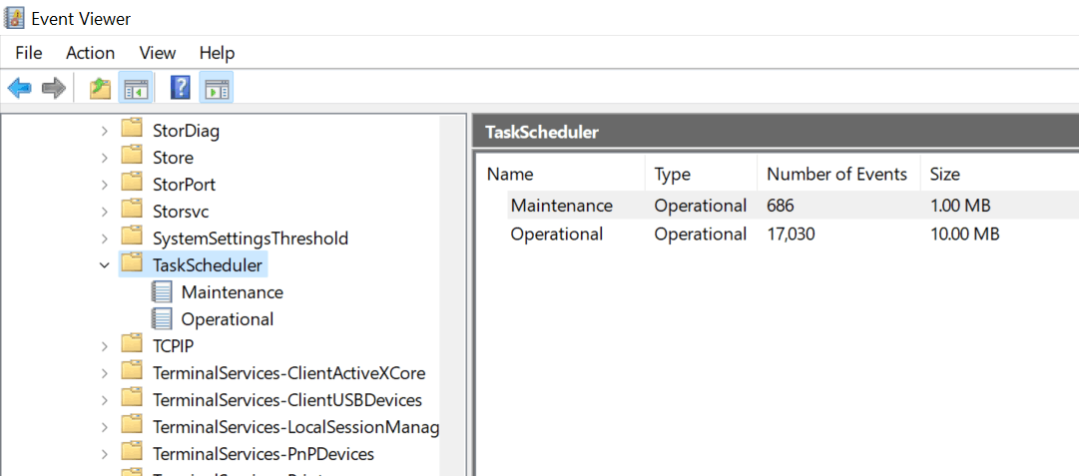Click the TerminalServices-PnPDevices folder icon
The image size is (1079, 476).
click(x=132, y=453)
